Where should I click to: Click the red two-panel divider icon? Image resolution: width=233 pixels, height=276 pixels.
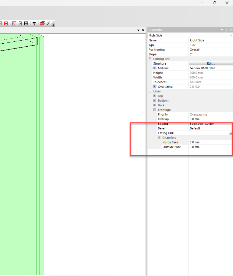[6, 23]
